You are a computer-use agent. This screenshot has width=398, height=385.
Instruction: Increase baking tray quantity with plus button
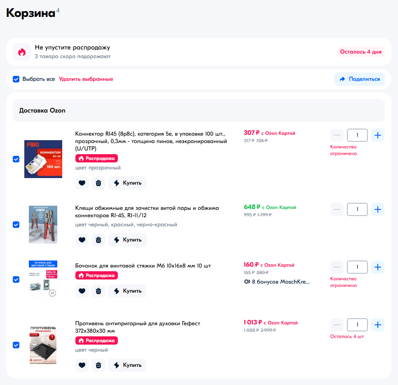pyautogui.click(x=378, y=325)
